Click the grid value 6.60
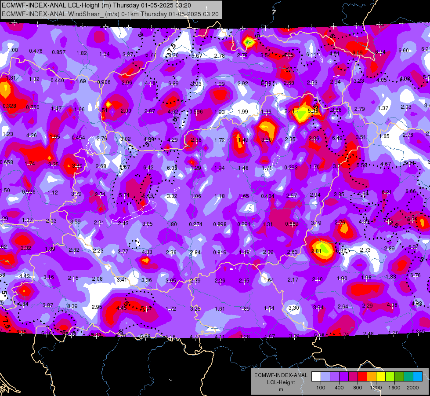Viewport: 430px width, 396px height. (x=403, y=50)
